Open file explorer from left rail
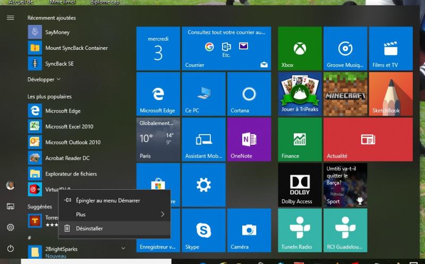The image size is (425, 264). tap(10, 206)
